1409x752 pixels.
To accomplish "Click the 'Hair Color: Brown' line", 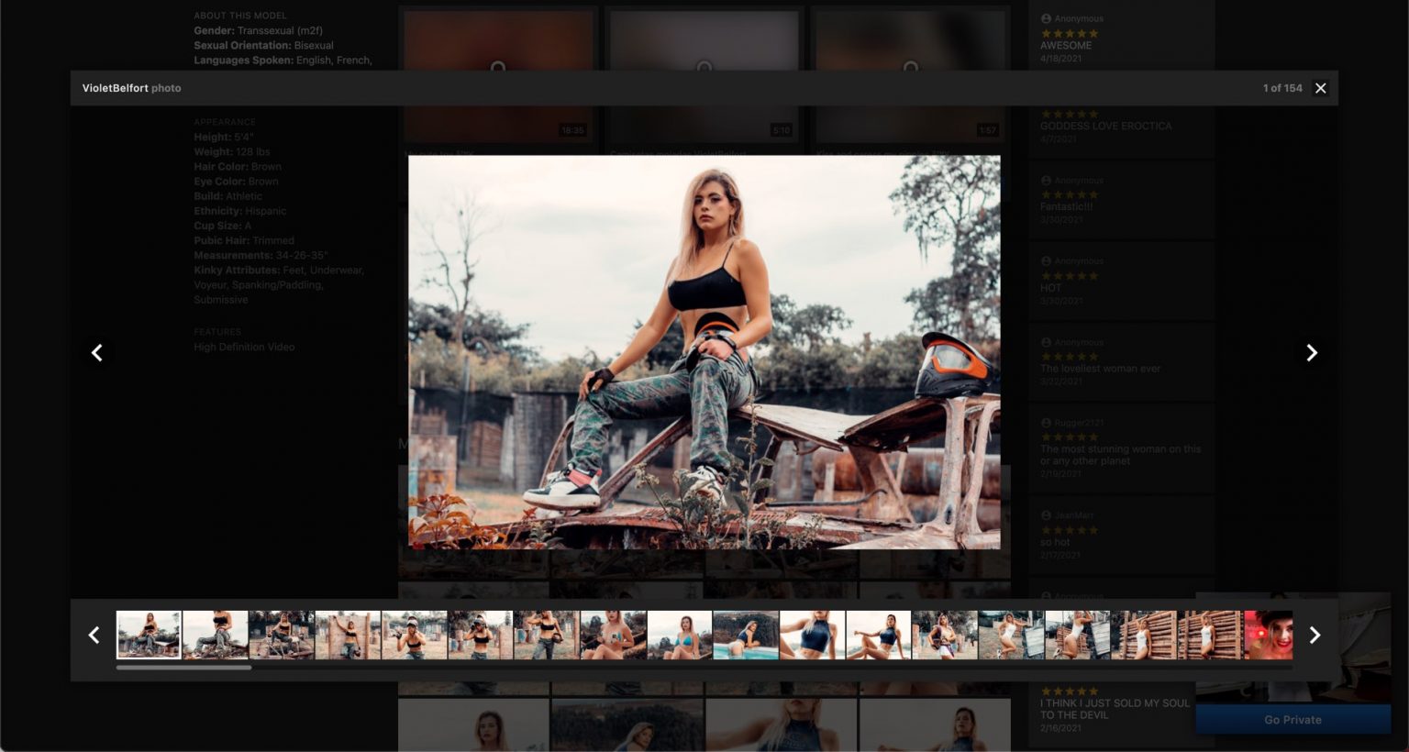I will 238,167.
